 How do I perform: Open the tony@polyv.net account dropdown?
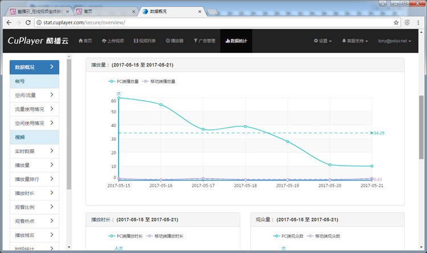tap(397, 41)
